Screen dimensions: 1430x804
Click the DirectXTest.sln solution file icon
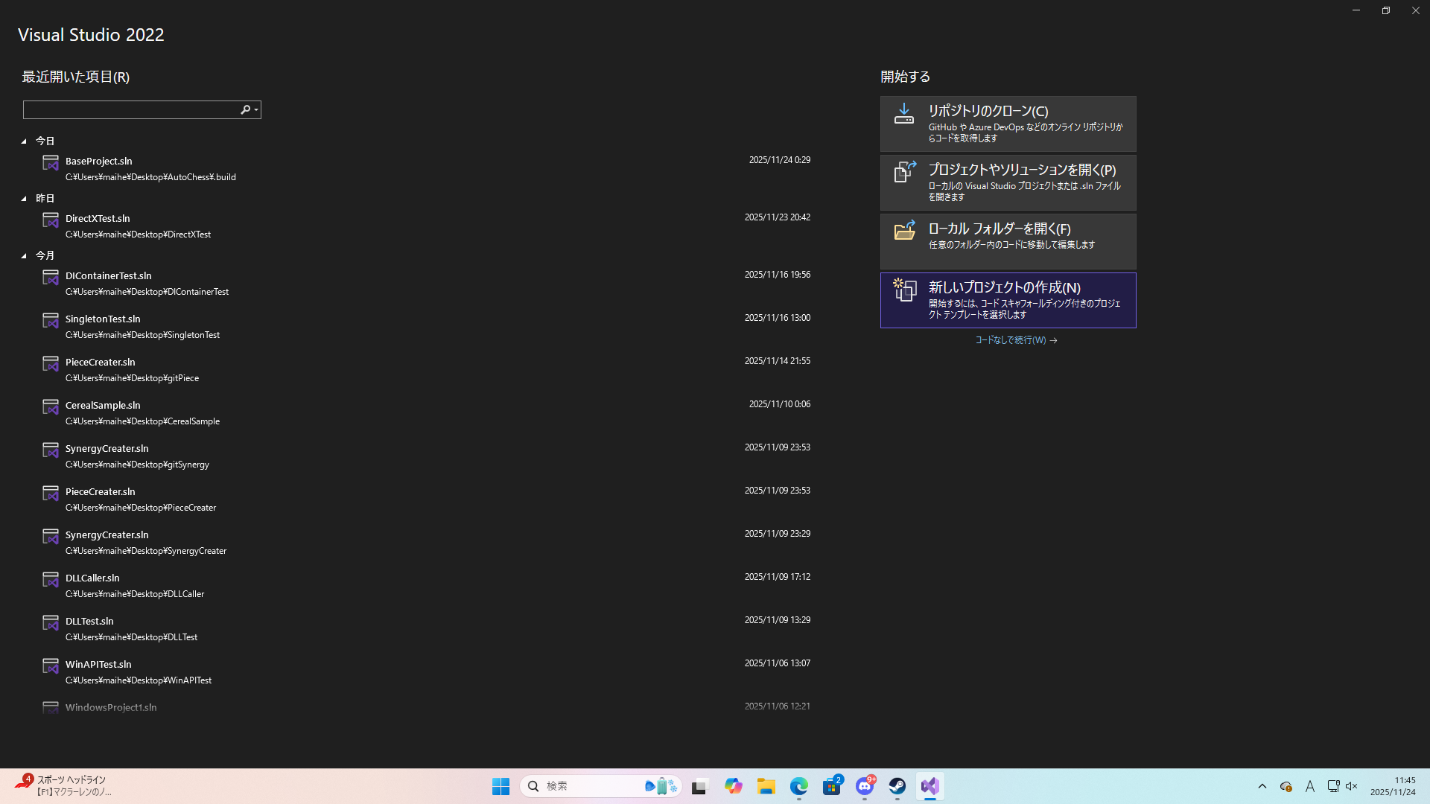pyautogui.click(x=51, y=220)
